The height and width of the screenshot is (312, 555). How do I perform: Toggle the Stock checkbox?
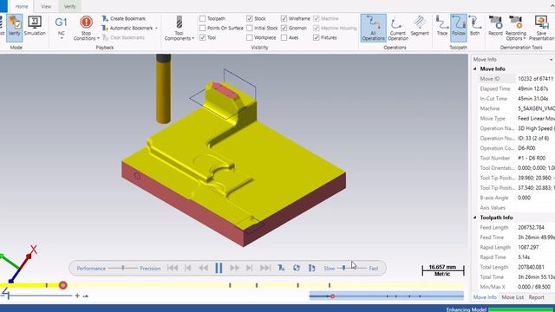[x=250, y=18]
